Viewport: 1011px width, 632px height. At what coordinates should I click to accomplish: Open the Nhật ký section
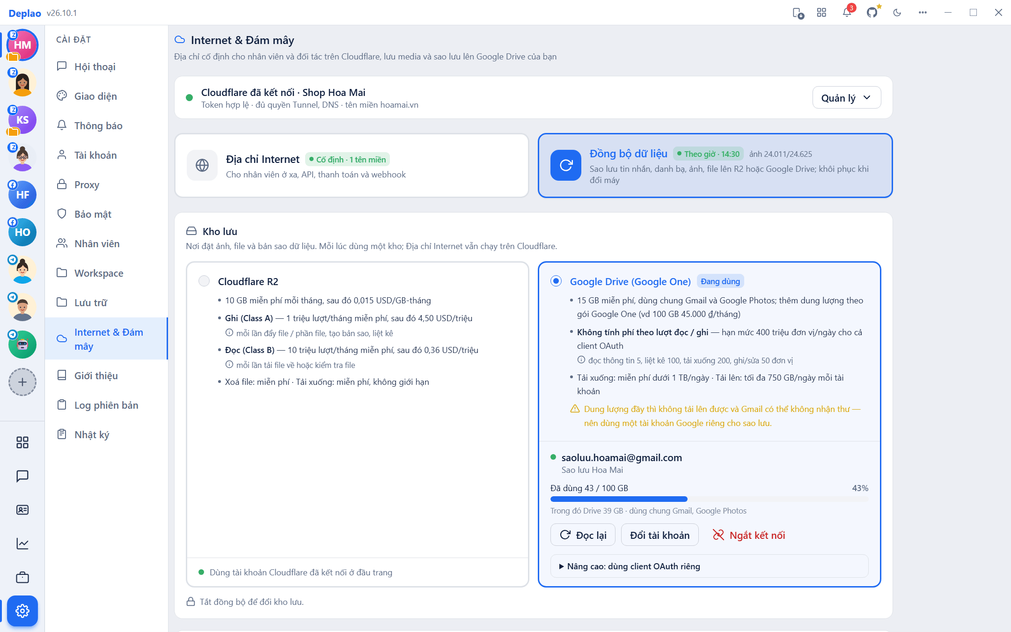tap(106, 434)
